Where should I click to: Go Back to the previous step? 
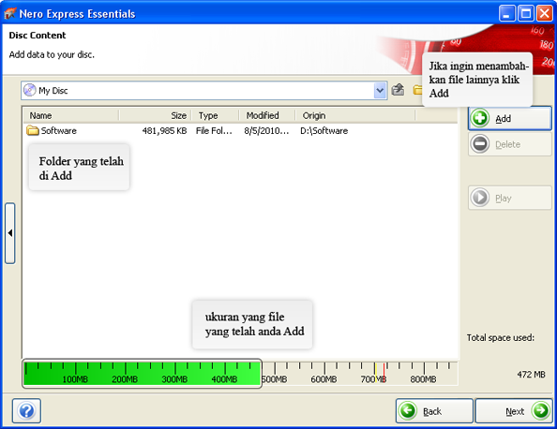pos(434,411)
